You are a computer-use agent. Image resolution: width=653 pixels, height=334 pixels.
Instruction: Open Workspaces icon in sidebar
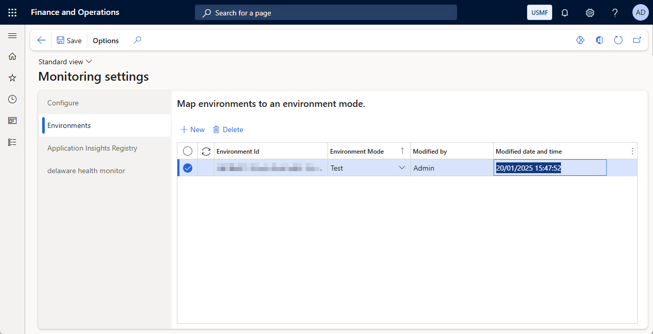12,120
